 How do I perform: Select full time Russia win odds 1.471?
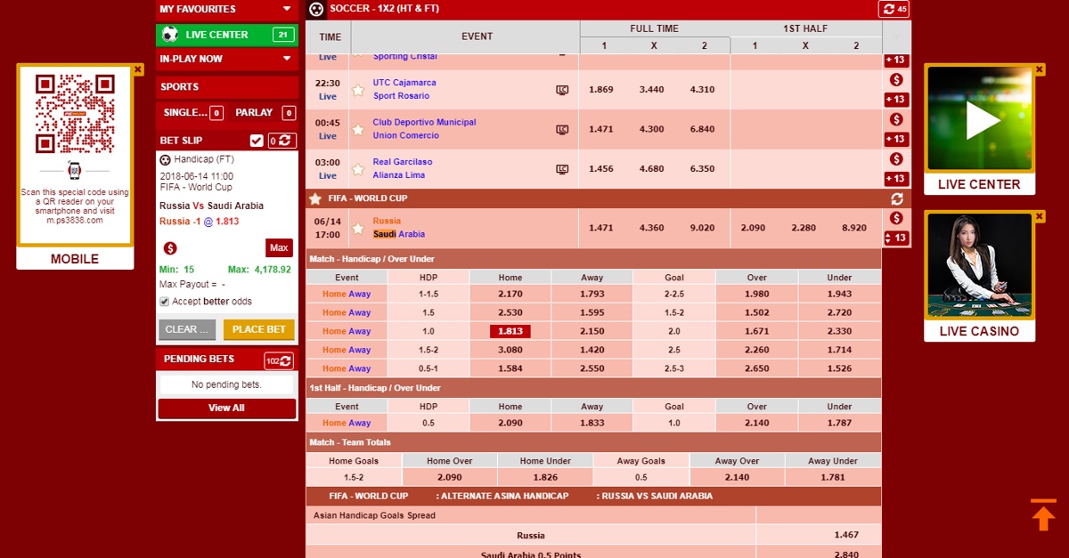tap(601, 228)
